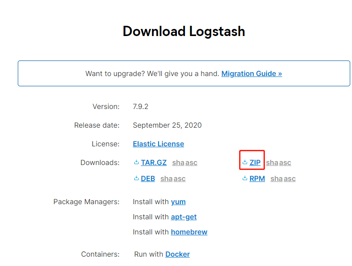
Task: Click the download icon beside TAR.GZ
Action: (x=136, y=162)
